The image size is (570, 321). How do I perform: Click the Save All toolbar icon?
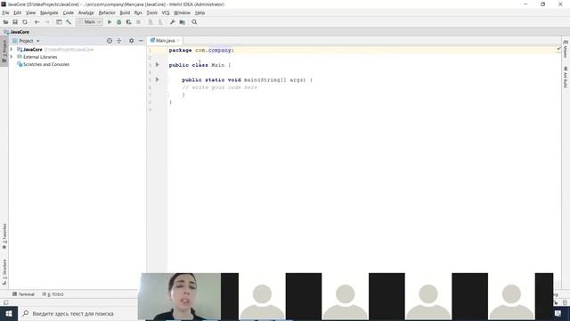pos(15,22)
